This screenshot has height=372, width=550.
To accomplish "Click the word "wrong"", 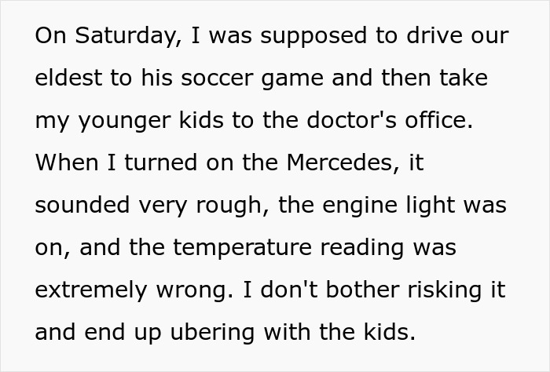I will click(x=192, y=290).
